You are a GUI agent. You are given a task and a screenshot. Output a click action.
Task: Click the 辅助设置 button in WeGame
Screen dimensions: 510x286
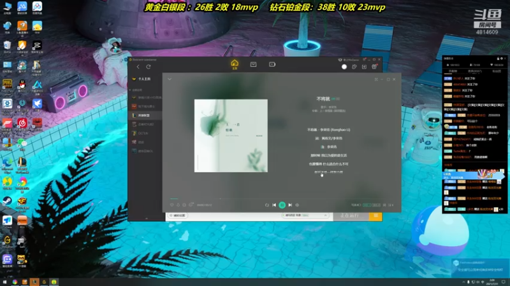coord(178,215)
